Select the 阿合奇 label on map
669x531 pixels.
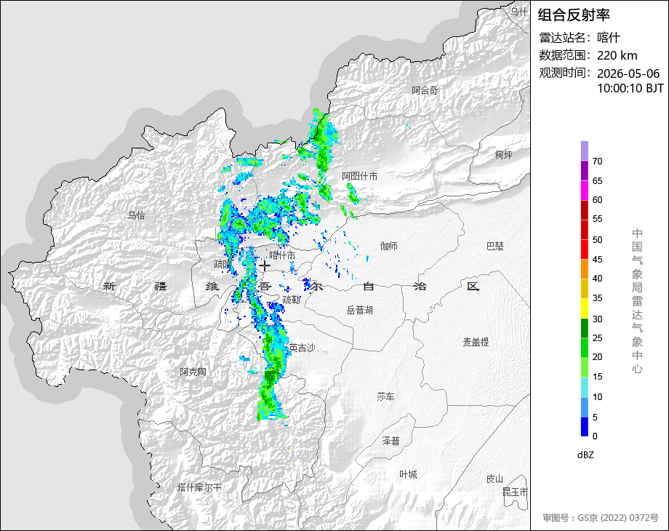coord(425,90)
